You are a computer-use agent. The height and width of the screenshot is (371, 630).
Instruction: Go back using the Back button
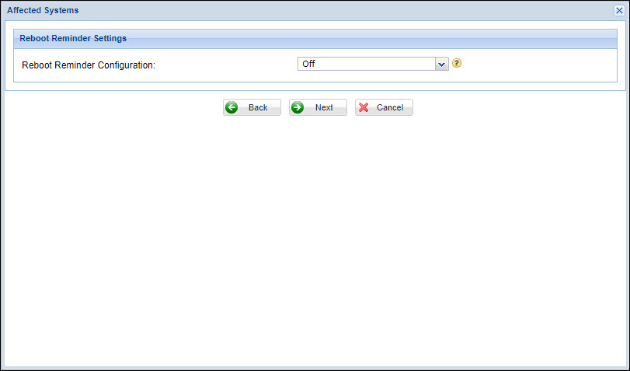tap(252, 107)
